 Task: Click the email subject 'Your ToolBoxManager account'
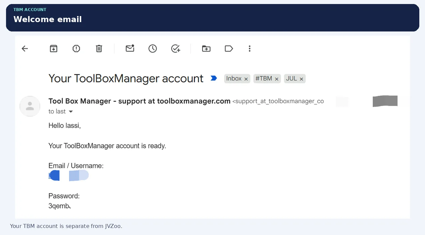click(x=126, y=78)
